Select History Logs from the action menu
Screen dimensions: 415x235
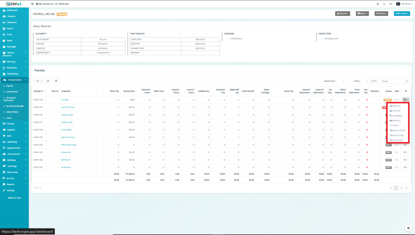click(x=397, y=135)
